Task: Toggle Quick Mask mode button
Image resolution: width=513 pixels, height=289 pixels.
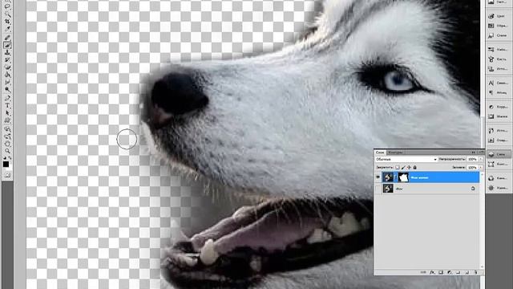Action: tap(7, 175)
